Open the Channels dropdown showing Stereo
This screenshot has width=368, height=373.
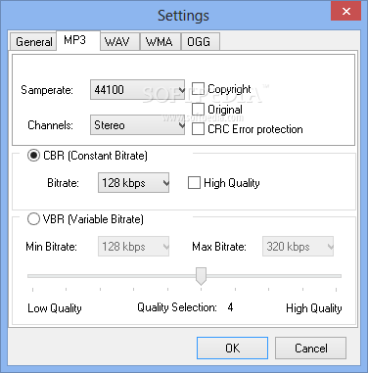click(x=137, y=125)
